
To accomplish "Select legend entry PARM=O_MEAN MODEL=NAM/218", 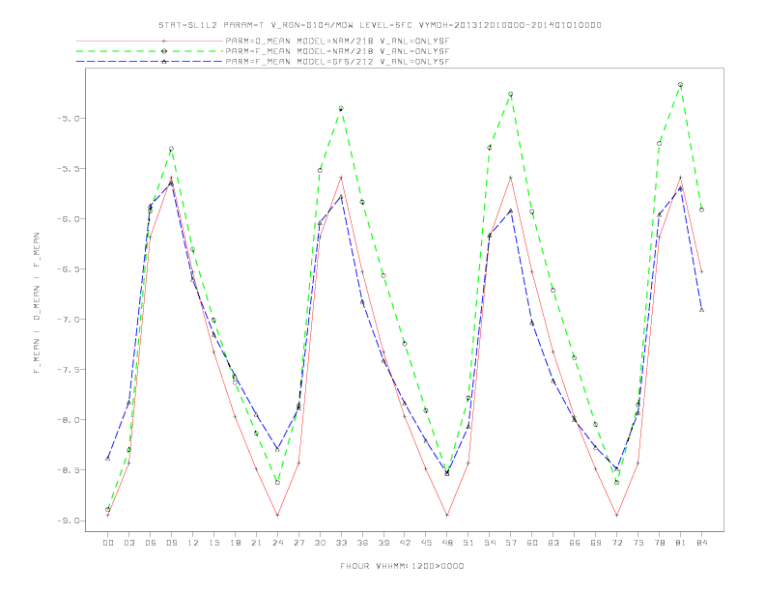I will pyautogui.click(x=337, y=41).
